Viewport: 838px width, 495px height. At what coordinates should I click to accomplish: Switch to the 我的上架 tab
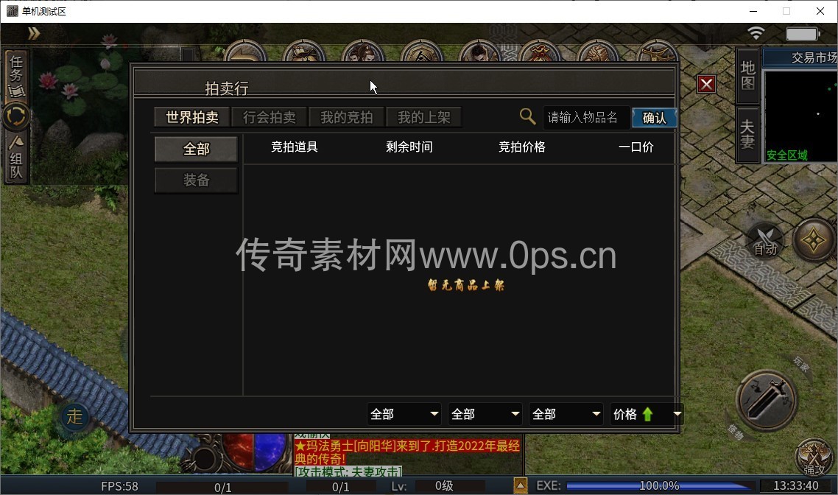(x=423, y=117)
